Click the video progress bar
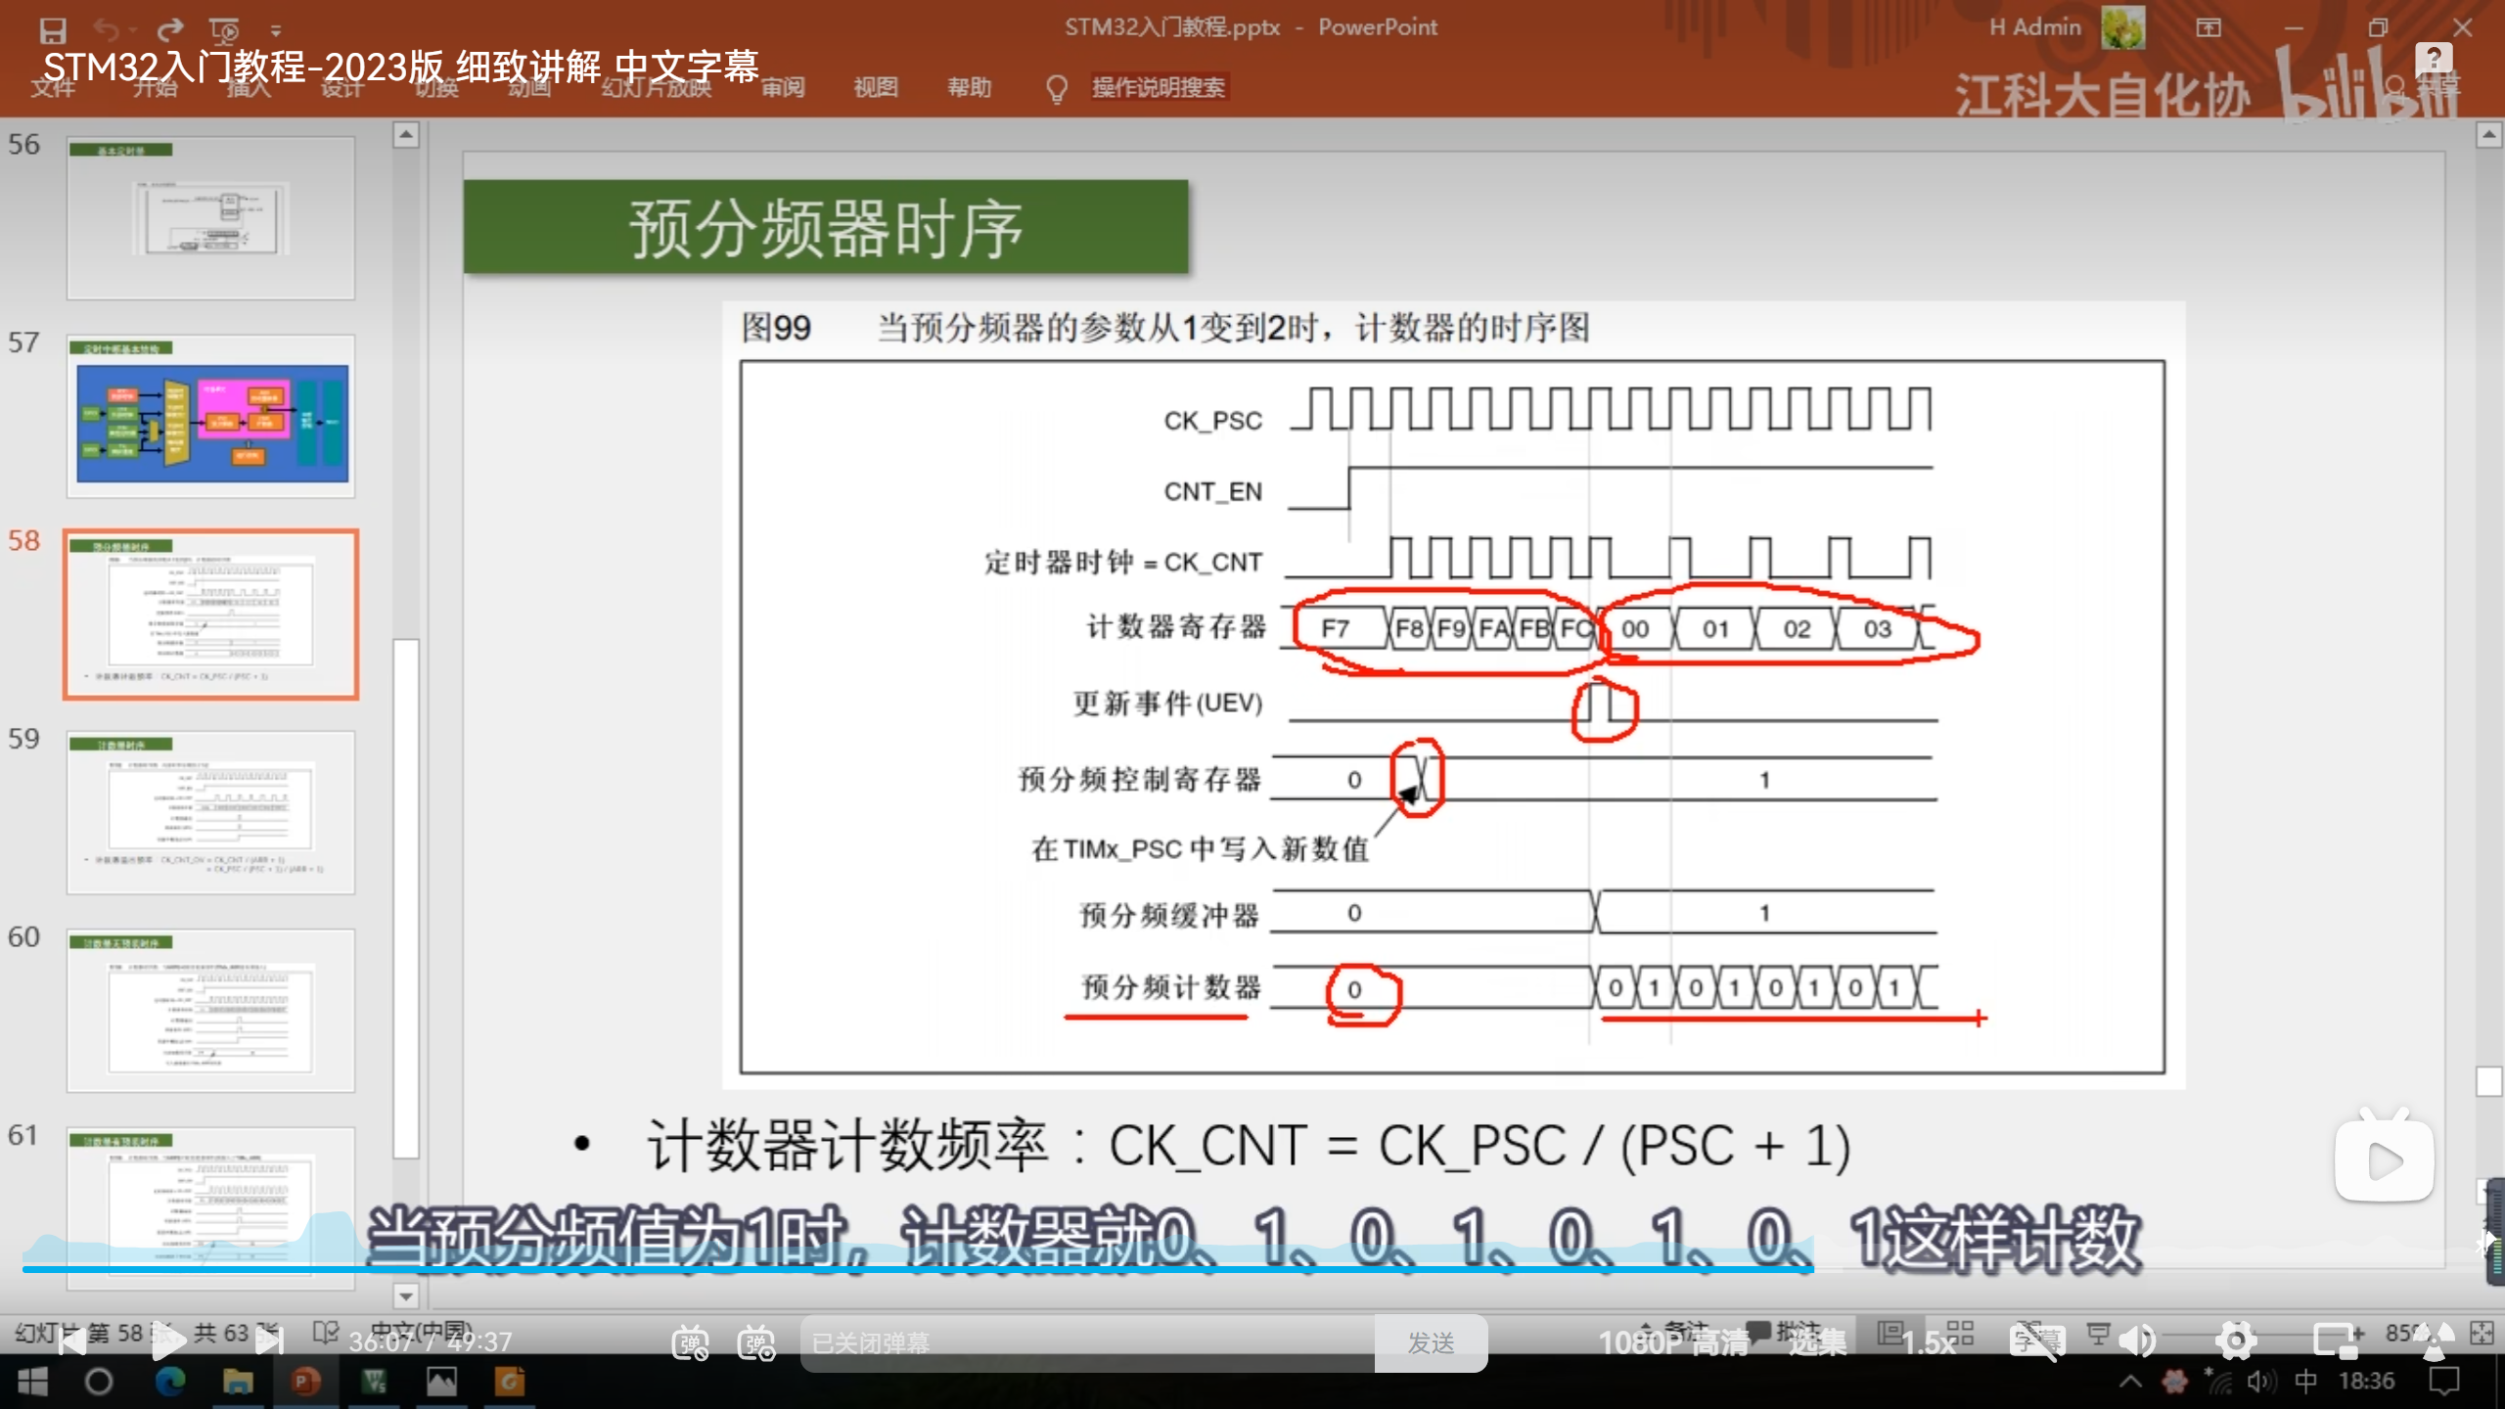 point(1174,1270)
